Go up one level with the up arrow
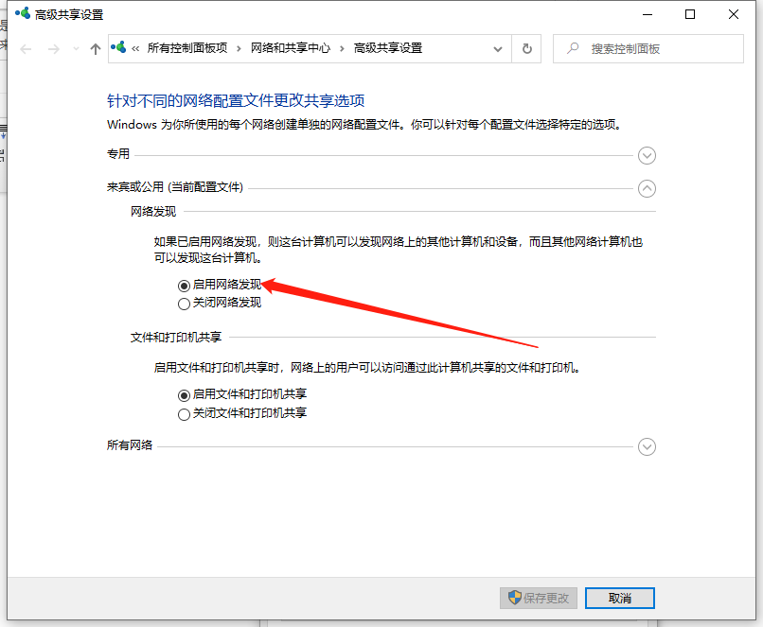The height and width of the screenshot is (627, 763). point(95,49)
